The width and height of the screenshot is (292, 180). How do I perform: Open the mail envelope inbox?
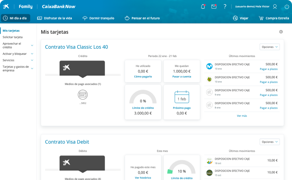[x=214, y=7]
